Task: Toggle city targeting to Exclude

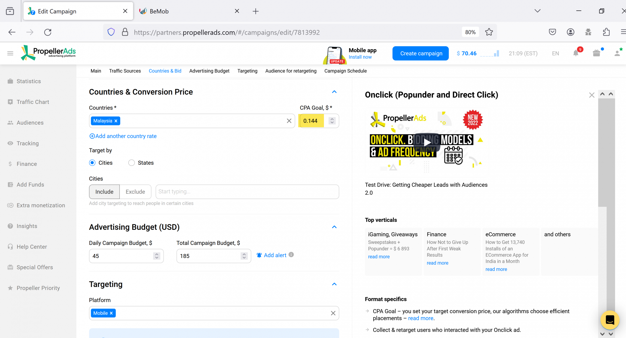Action: pyautogui.click(x=135, y=191)
